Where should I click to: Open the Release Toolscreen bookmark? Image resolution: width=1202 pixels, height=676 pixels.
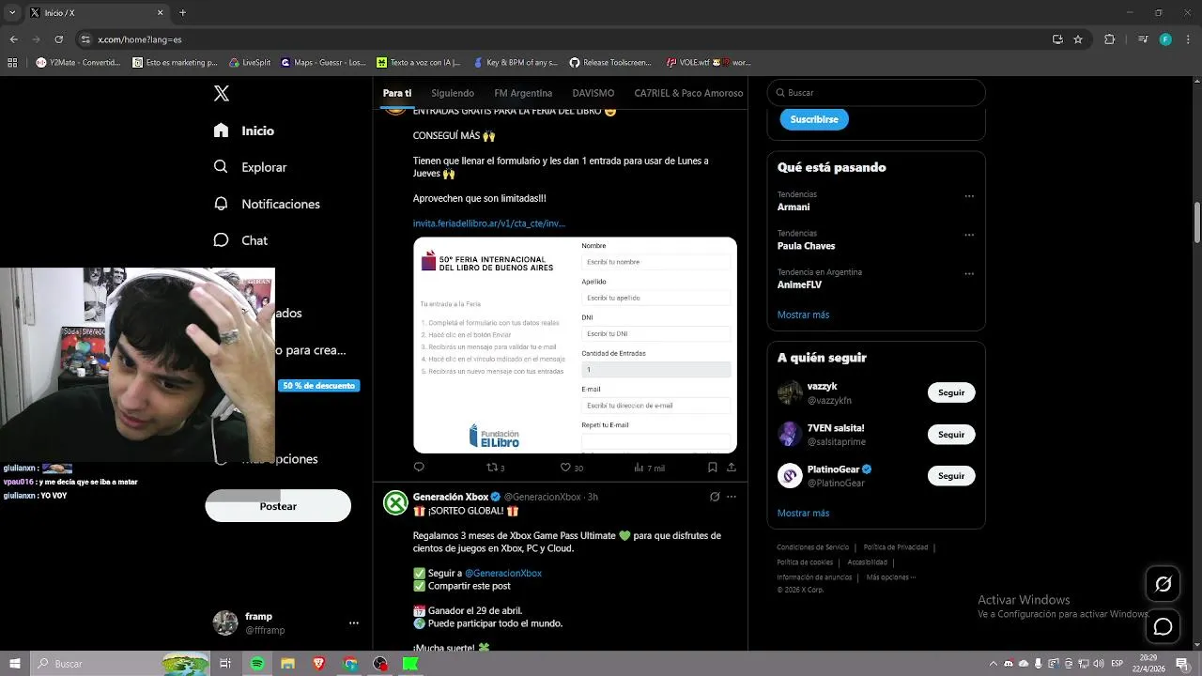(x=610, y=63)
